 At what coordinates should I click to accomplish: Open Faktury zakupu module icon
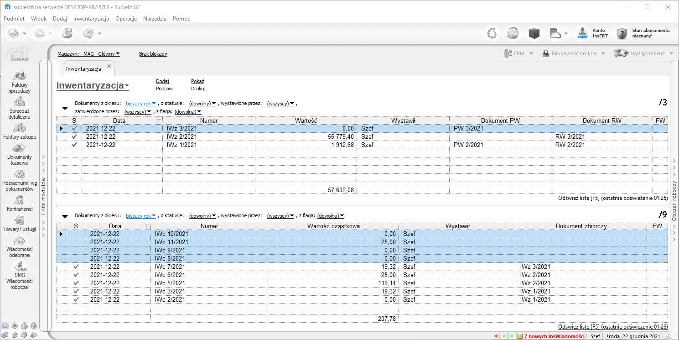pyautogui.click(x=19, y=128)
